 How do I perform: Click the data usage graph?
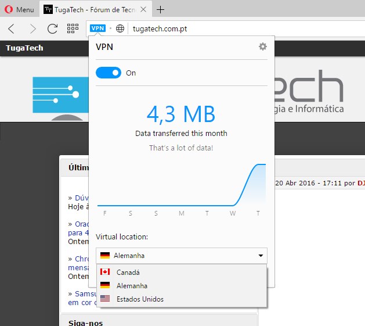181,185
